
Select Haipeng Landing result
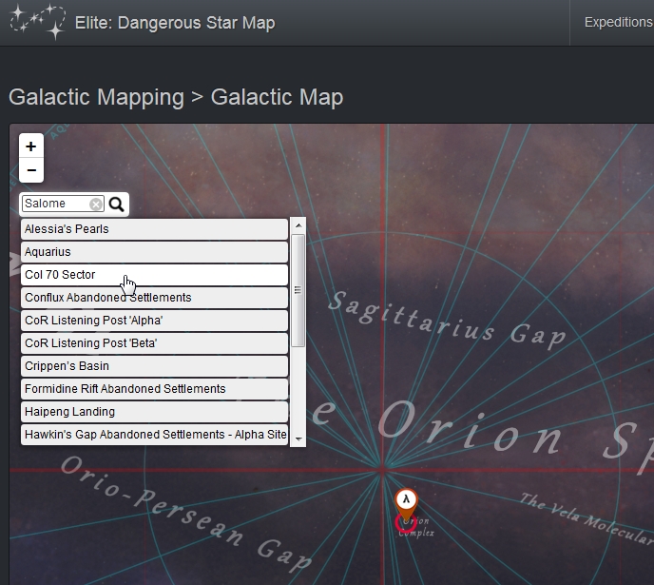click(154, 412)
